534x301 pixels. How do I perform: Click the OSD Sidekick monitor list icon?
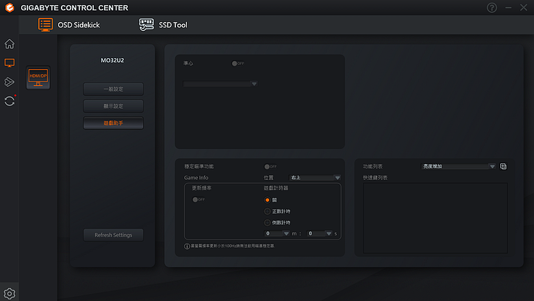tap(45, 25)
